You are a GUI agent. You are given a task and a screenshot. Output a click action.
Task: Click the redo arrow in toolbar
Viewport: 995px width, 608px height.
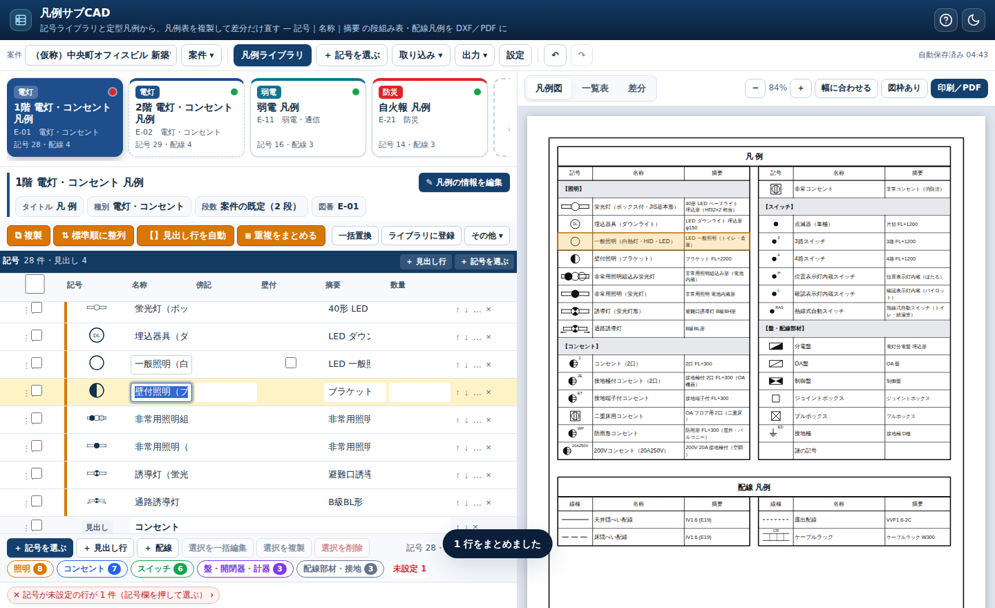[582, 55]
